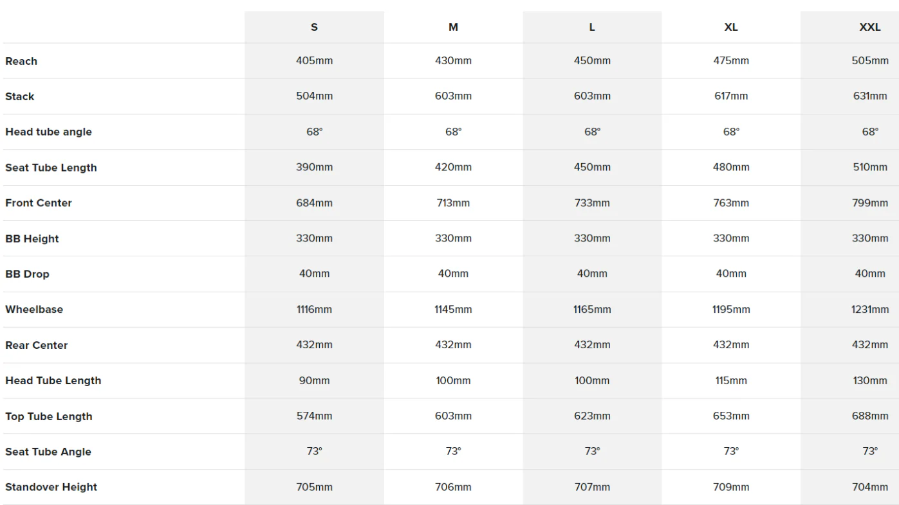Screen dimensions: 899x505
Task: Select the L size column header
Action: point(592,27)
